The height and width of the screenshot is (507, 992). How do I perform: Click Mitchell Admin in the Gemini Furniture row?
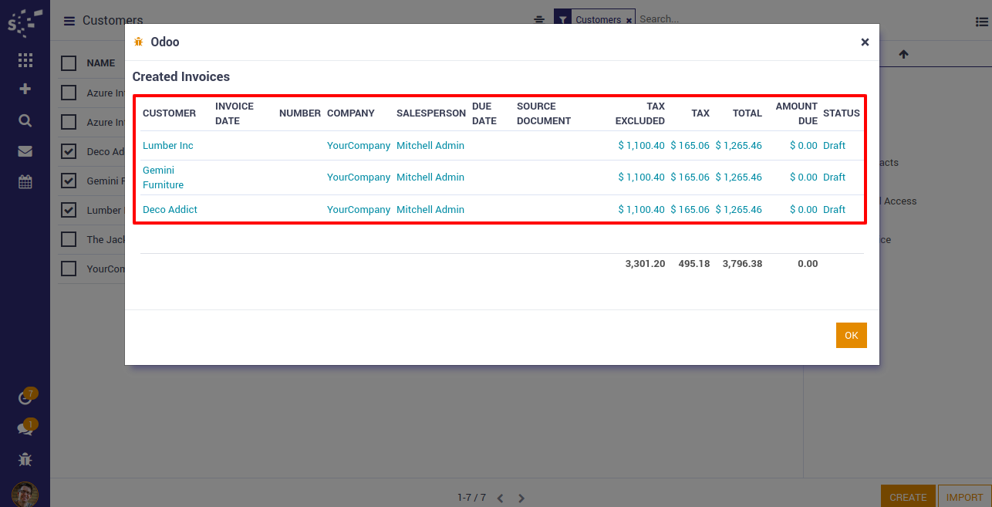(x=430, y=177)
